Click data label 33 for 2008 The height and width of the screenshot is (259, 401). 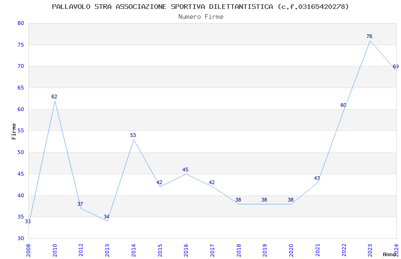click(28, 221)
